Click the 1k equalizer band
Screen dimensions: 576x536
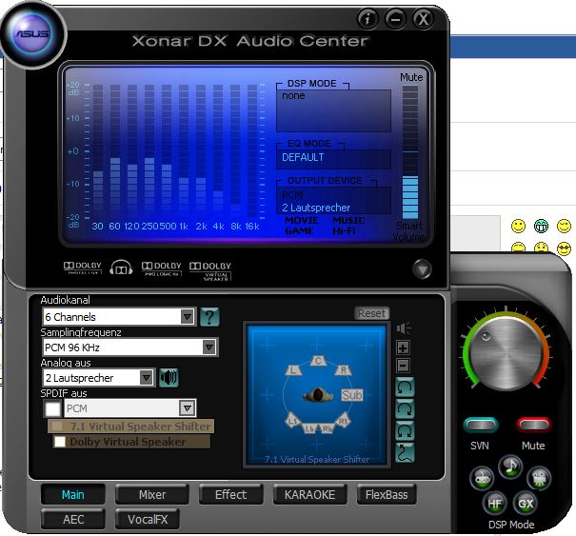pos(184,150)
